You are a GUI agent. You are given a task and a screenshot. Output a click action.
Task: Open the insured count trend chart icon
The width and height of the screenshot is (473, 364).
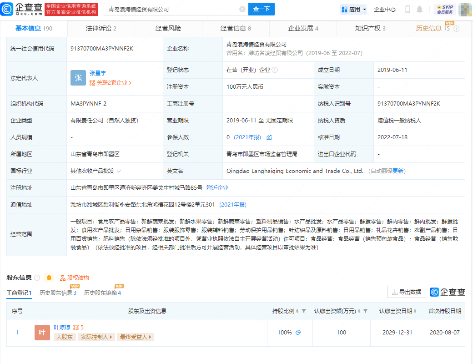coord(269,137)
